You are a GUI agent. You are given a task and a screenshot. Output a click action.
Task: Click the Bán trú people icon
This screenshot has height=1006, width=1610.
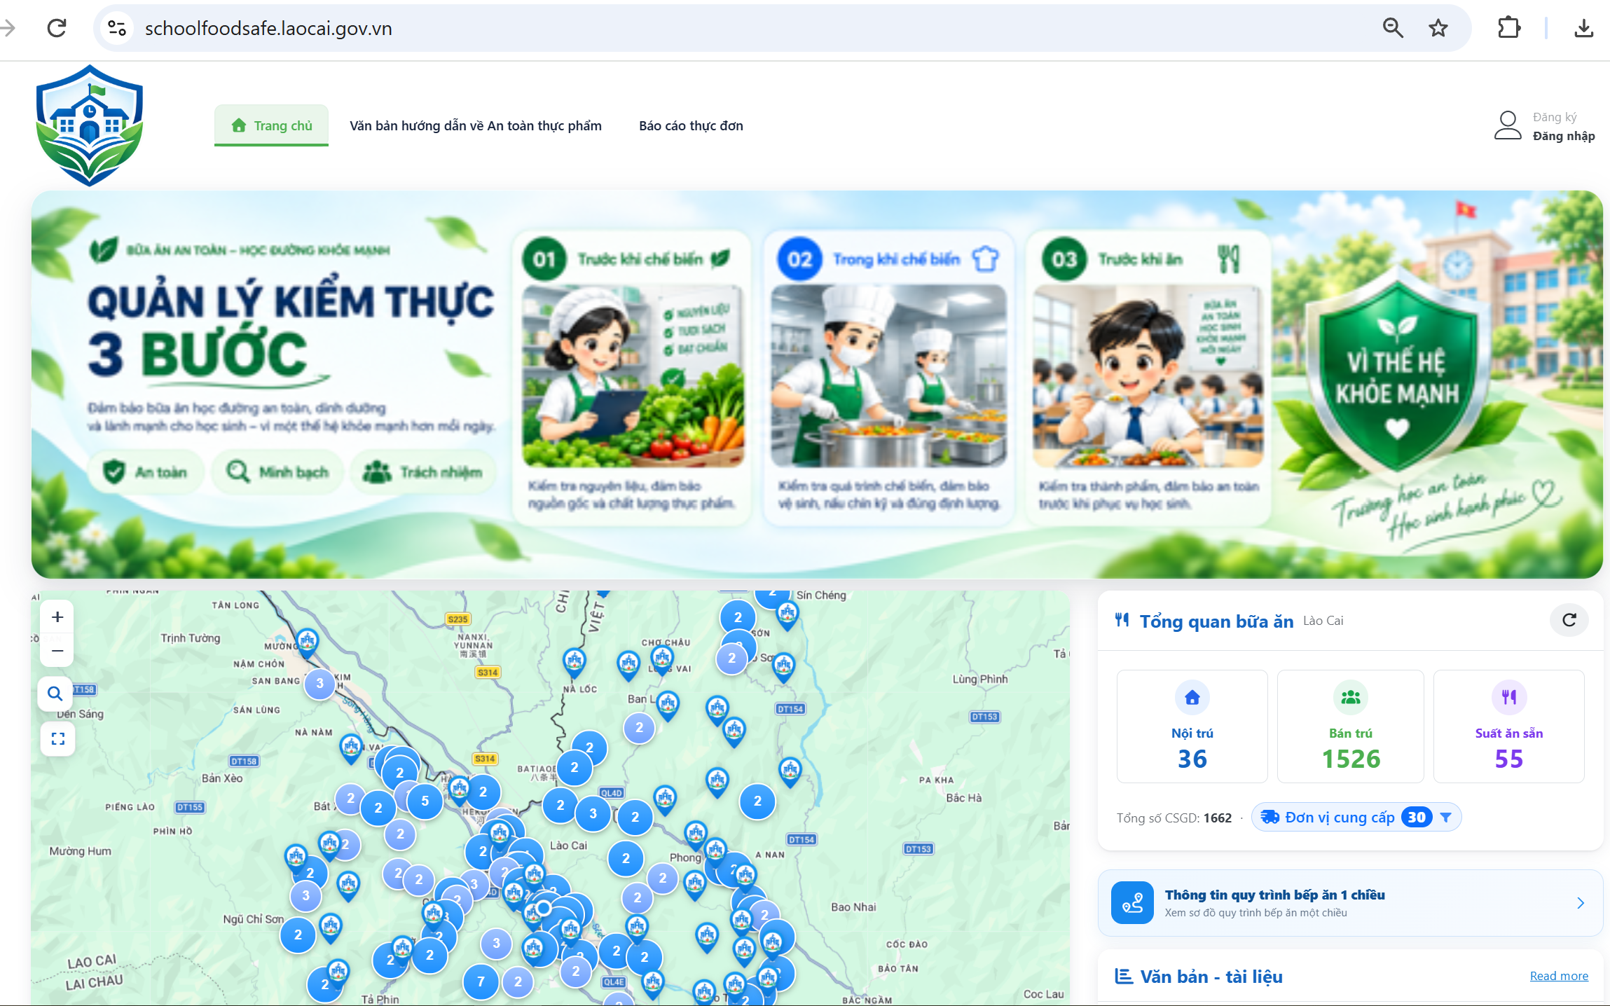[1351, 697]
